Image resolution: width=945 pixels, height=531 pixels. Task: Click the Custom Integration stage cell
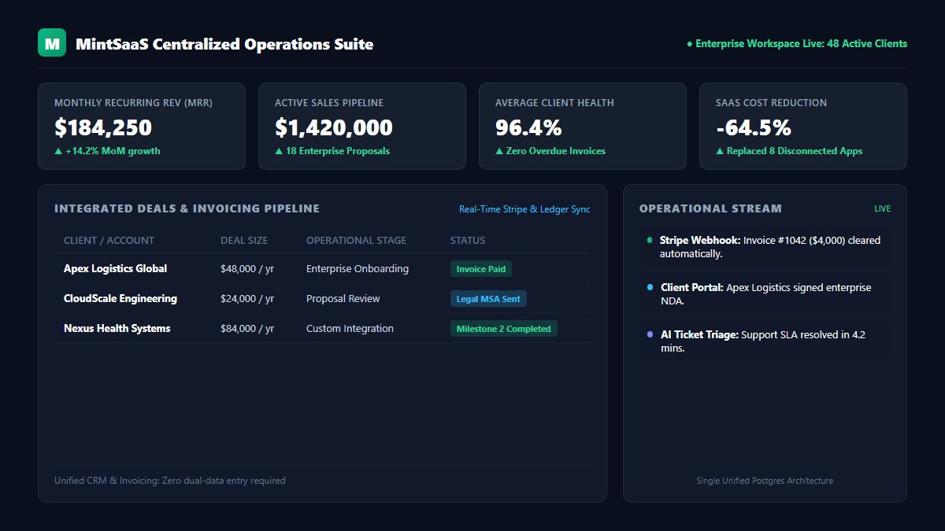(x=350, y=329)
